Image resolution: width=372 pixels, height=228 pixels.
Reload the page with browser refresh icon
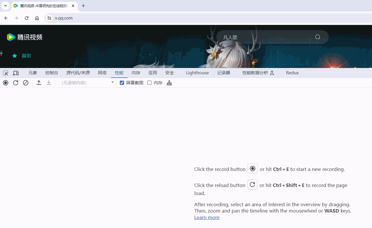point(27,18)
